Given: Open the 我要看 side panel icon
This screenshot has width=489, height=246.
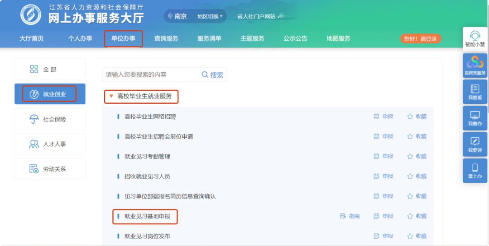Looking at the screenshot, I should coord(475,92).
